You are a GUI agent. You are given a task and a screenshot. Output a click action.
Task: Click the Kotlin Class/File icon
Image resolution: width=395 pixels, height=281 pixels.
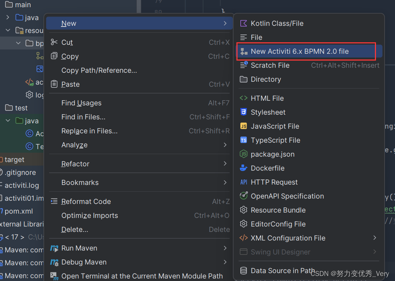243,23
